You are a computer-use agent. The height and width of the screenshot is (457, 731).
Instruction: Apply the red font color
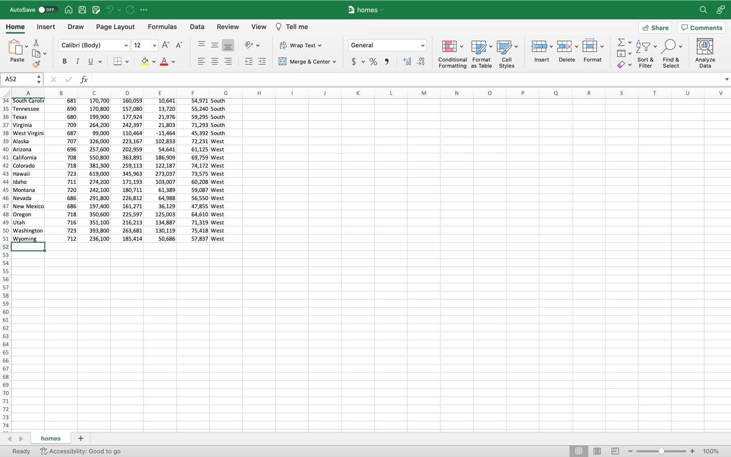(164, 61)
